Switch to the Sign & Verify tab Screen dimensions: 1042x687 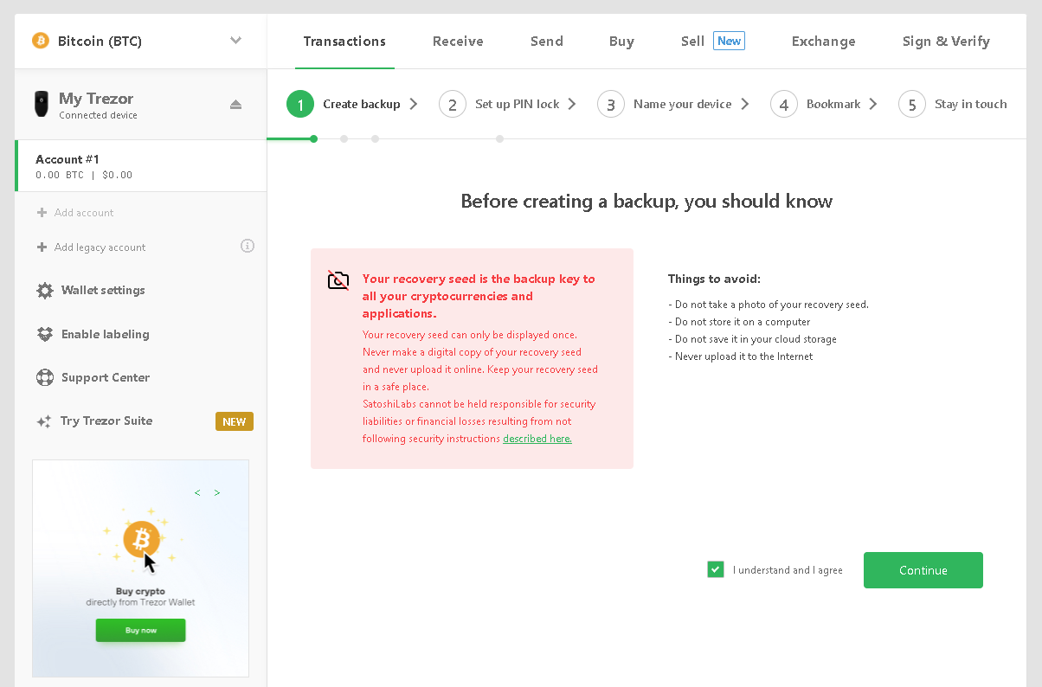(x=946, y=41)
